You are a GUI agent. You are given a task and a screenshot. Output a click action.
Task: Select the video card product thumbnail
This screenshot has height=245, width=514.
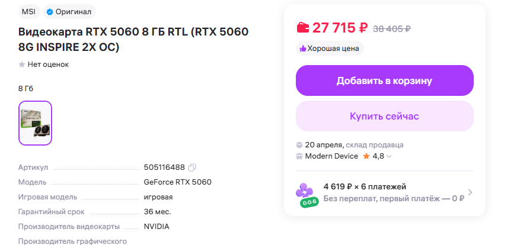tap(35, 123)
